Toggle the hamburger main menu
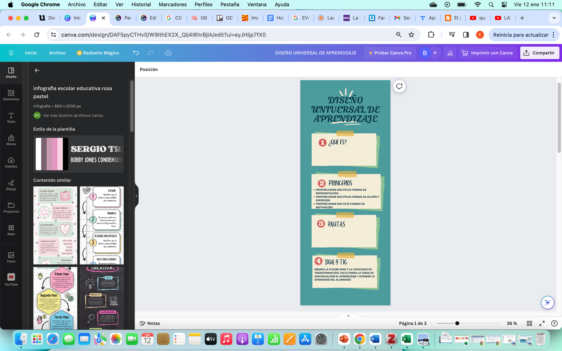The height and width of the screenshot is (351, 562). pyautogui.click(x=11, y=53)
